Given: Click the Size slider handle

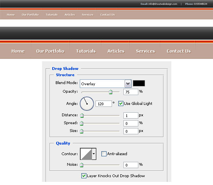Looking at the screenshot, I should pos(81,131).
